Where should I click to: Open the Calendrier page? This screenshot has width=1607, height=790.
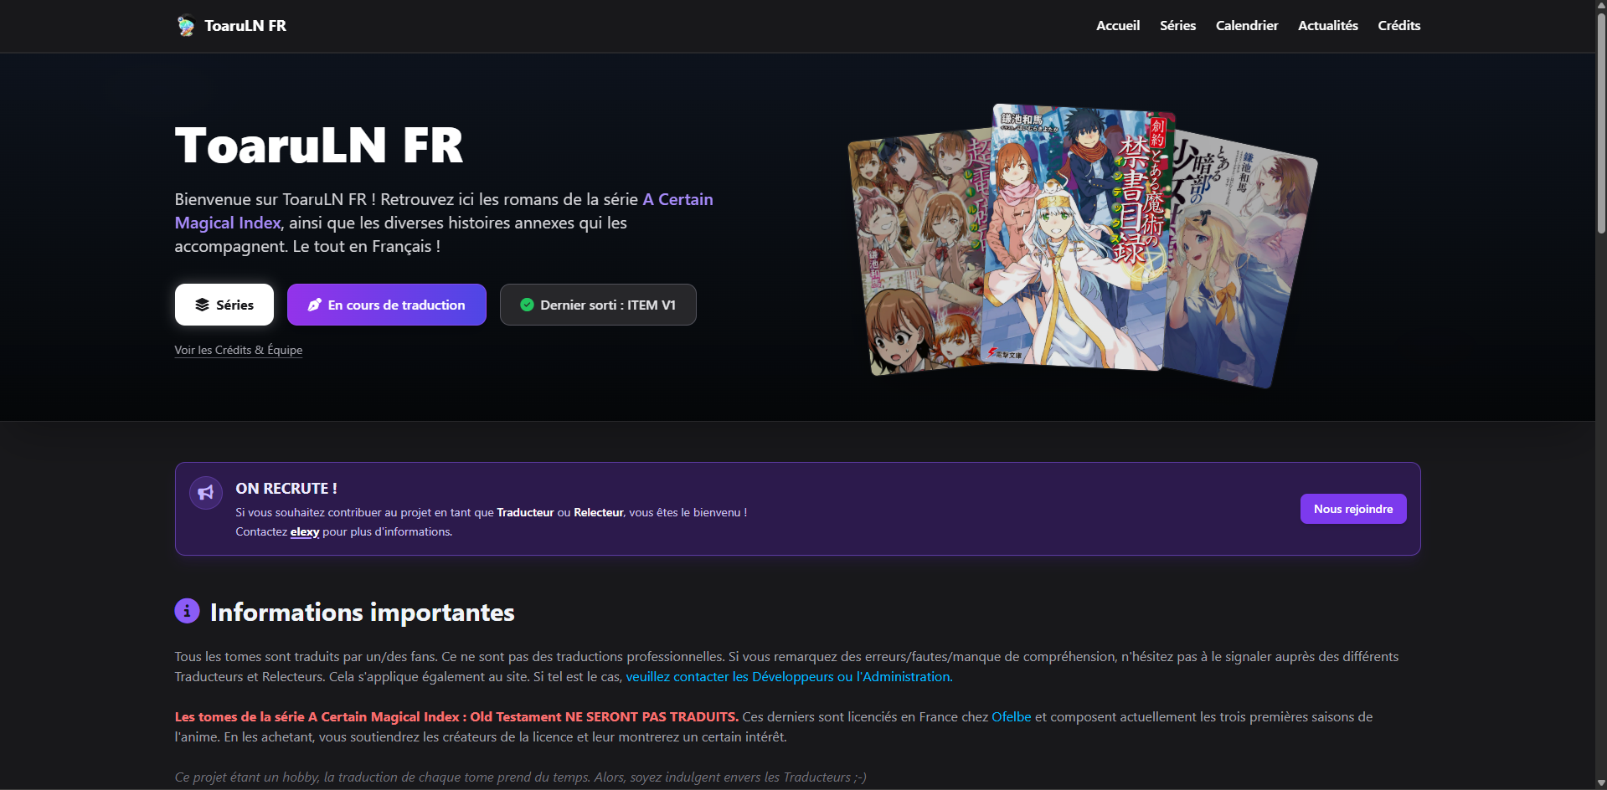[x=1246, y=26]
